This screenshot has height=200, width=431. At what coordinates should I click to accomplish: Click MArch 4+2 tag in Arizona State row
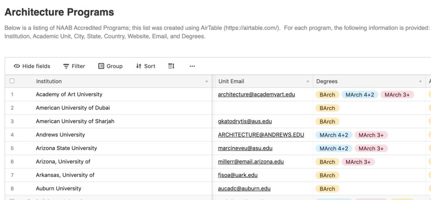coord(334,148)
